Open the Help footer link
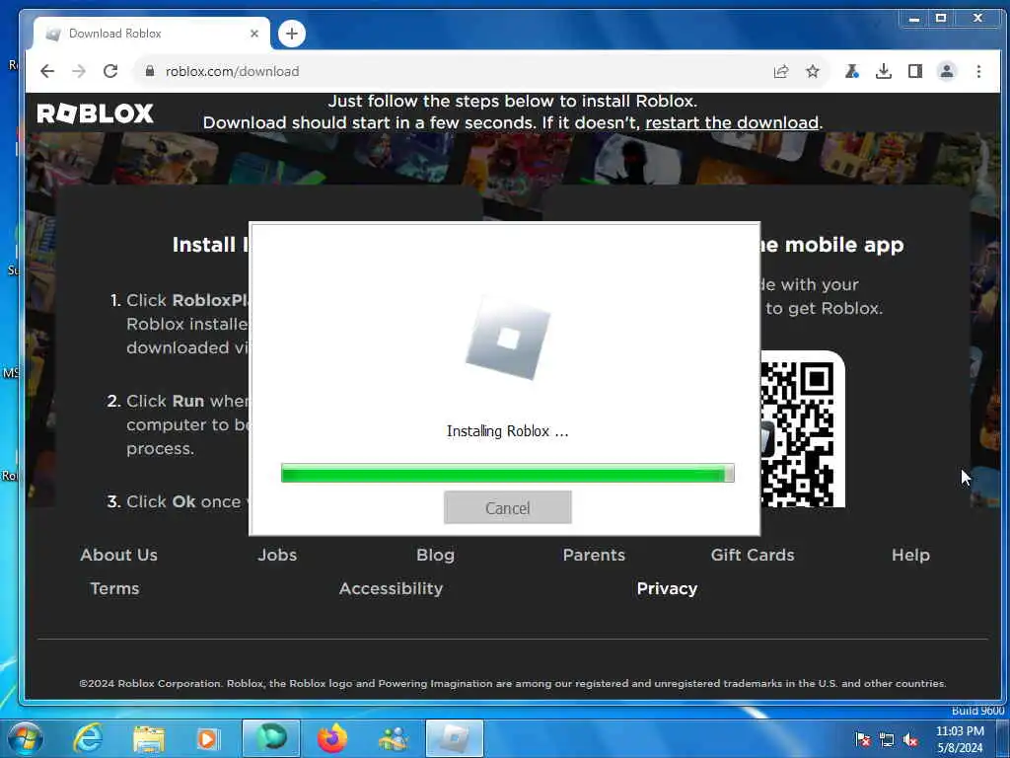This screenshot has height=758, width=1010. (x=910, y=555)
